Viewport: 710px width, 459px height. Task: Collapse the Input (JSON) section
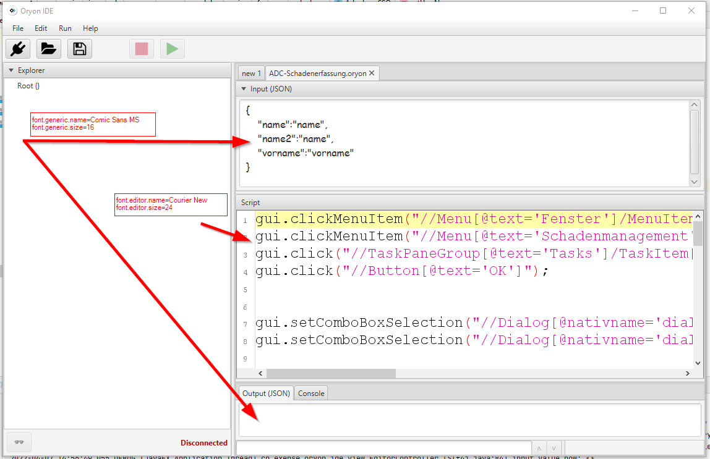click(x=244, y=89)
